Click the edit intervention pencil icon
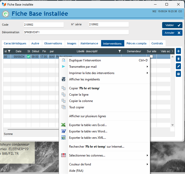The image size is (185, 174). tap(178, 66)
